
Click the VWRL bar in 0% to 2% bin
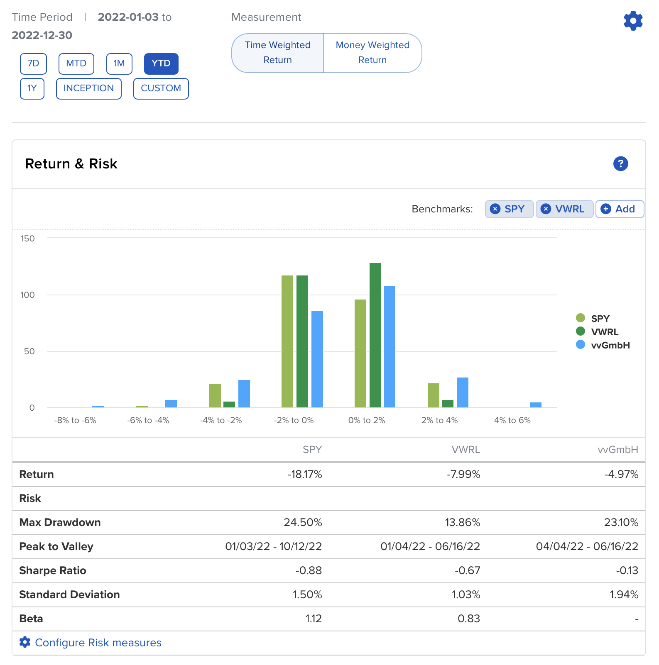click(x=375, y=335)
